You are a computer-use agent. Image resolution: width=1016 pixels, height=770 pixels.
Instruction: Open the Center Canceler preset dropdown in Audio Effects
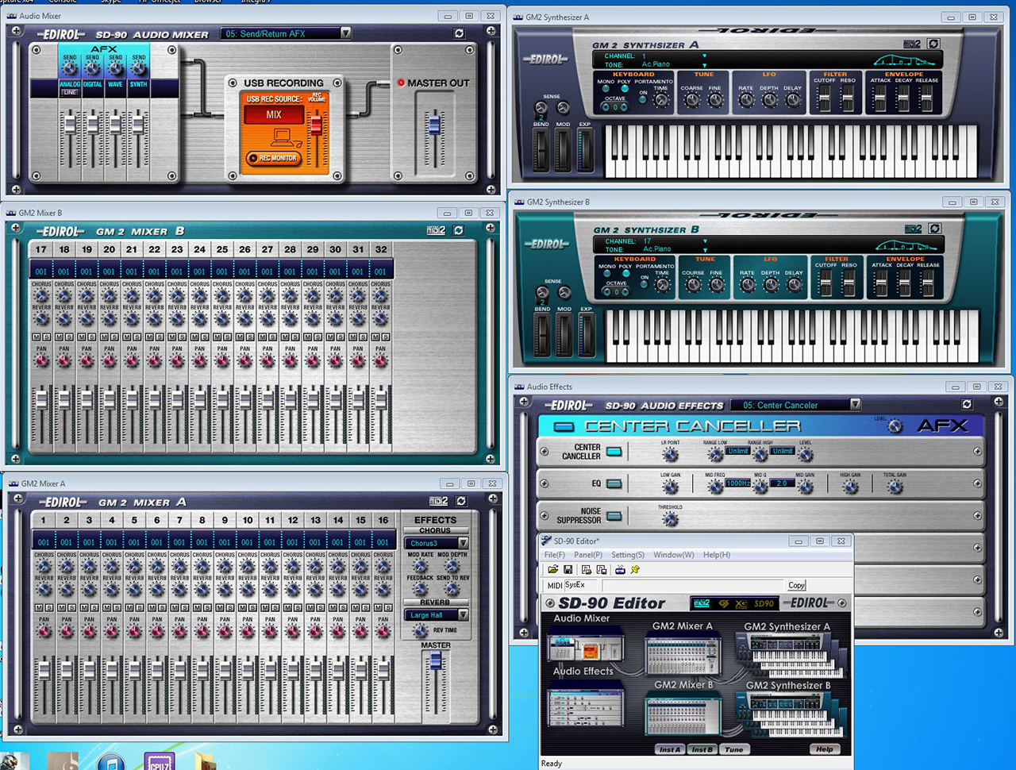pos(855,405)
